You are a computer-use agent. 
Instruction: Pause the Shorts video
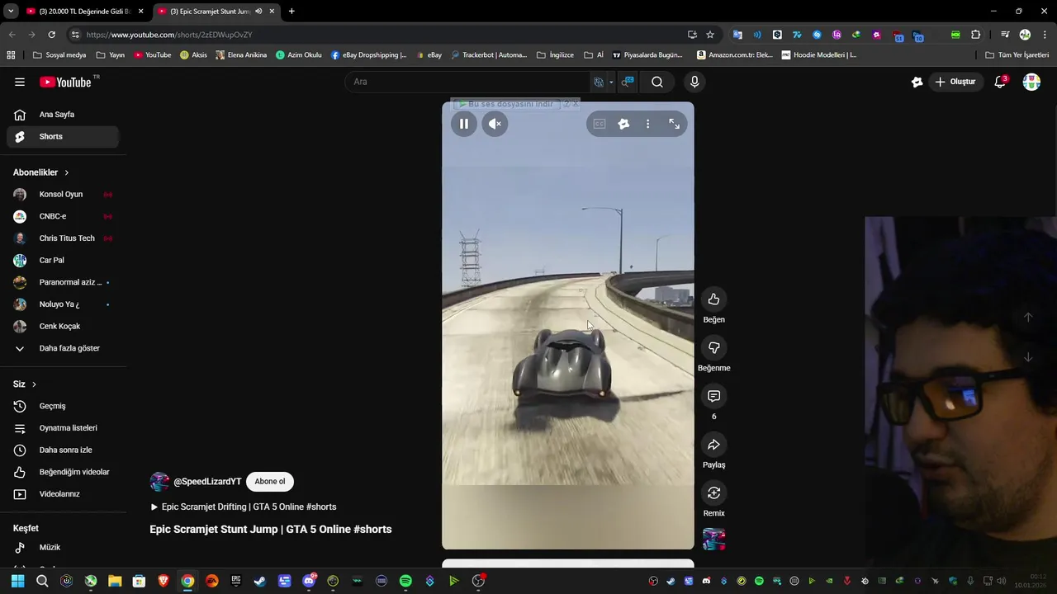(464, 124)
